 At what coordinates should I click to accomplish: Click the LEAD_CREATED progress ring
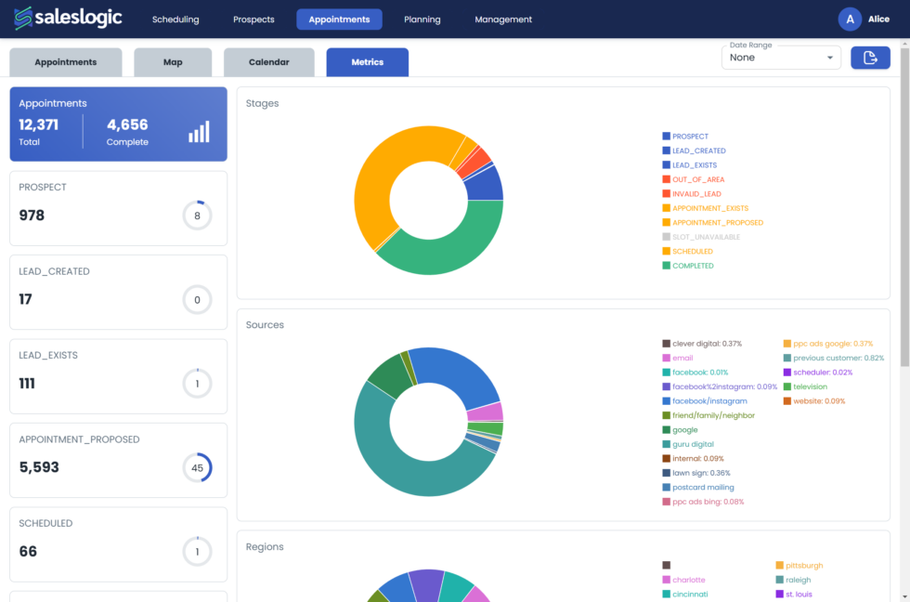pyautogui.click(x=197, y=300)
